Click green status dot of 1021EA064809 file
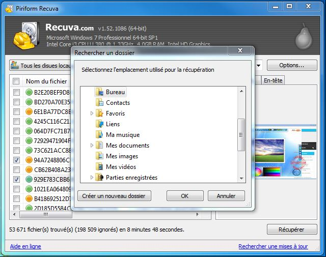326x257 pixels. point(29,189)
